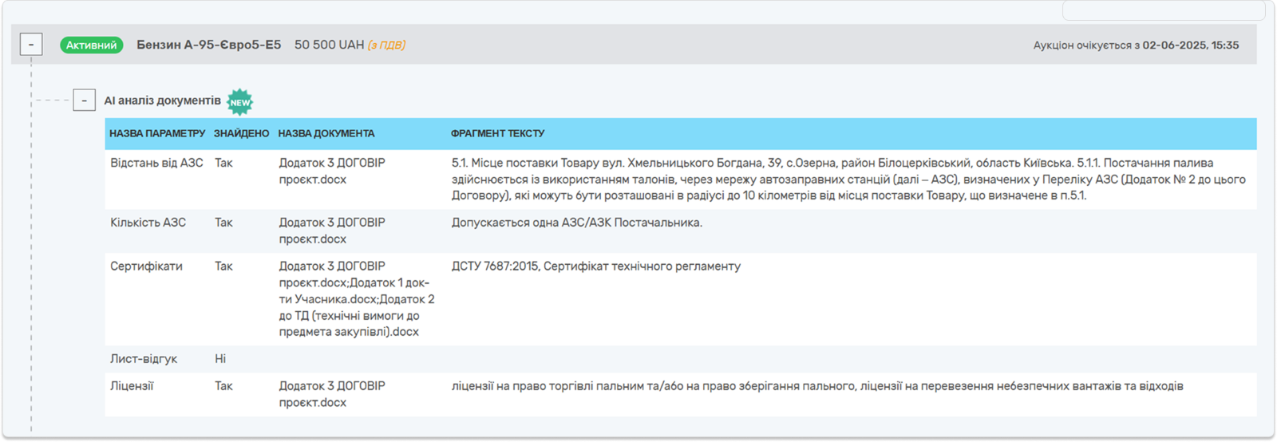
Task: Click the ЗНАЙДЕНО column header
Action: (241, 133)
